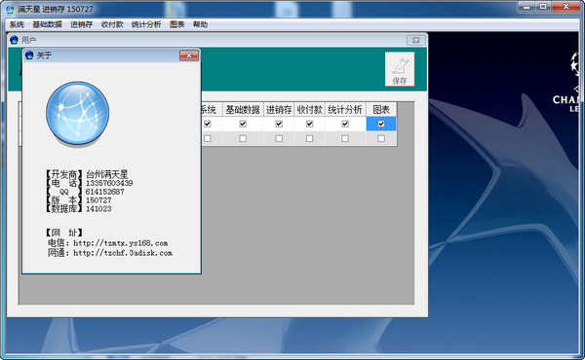Click the 电信 website URL text
Screen dimensions: 585x360
pyautogui.click(x=121, y=243)
